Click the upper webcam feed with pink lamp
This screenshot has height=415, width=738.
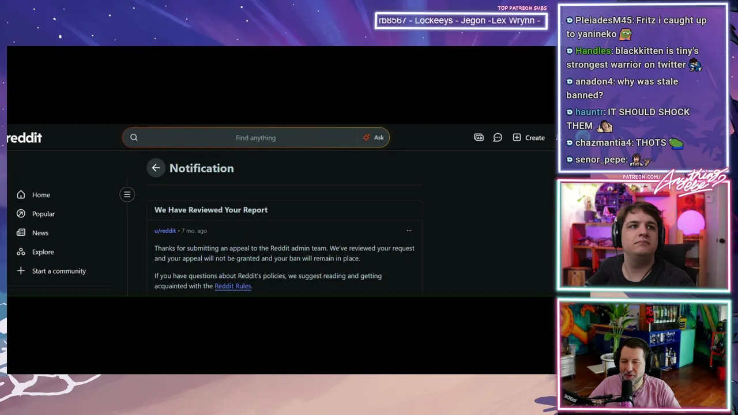[643, 236]
